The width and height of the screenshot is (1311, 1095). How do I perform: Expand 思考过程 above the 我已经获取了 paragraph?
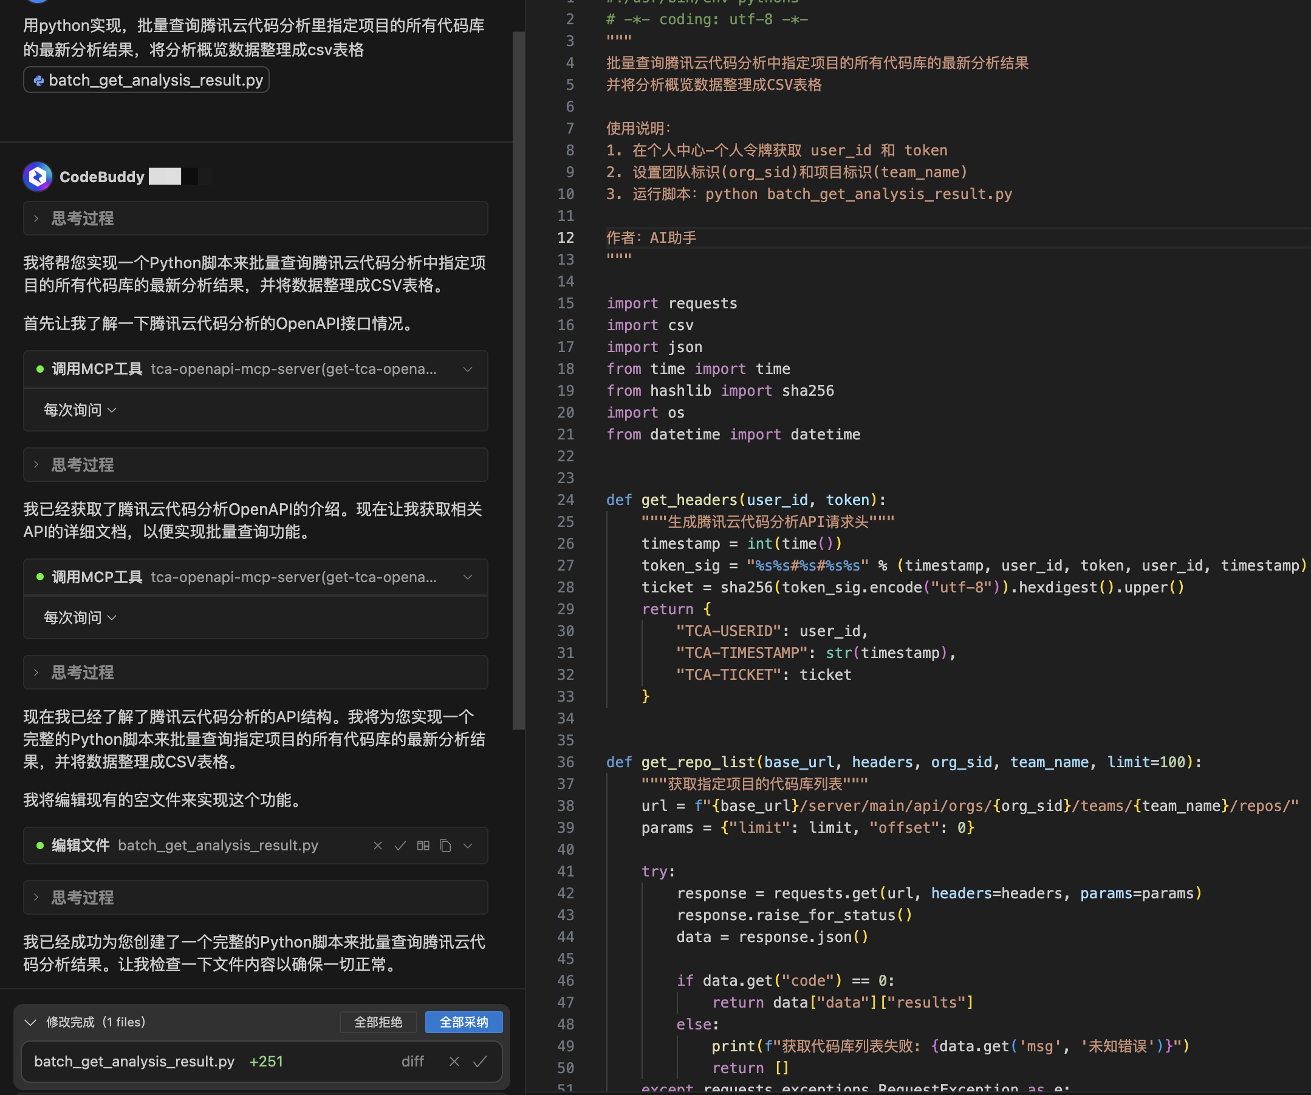(x=255, y=464)
